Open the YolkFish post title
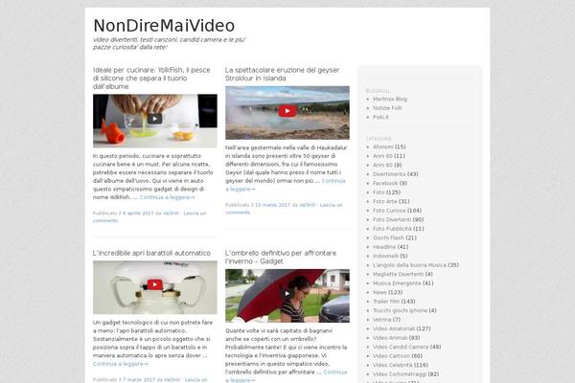 pos(151,79)
